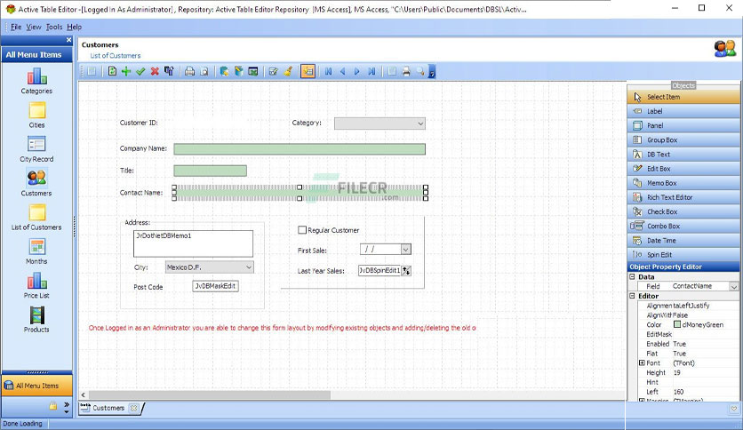The image size is (743, 430).
Task: Click the Last Year Sales spin buttons
Action: [x=406, y=270]
